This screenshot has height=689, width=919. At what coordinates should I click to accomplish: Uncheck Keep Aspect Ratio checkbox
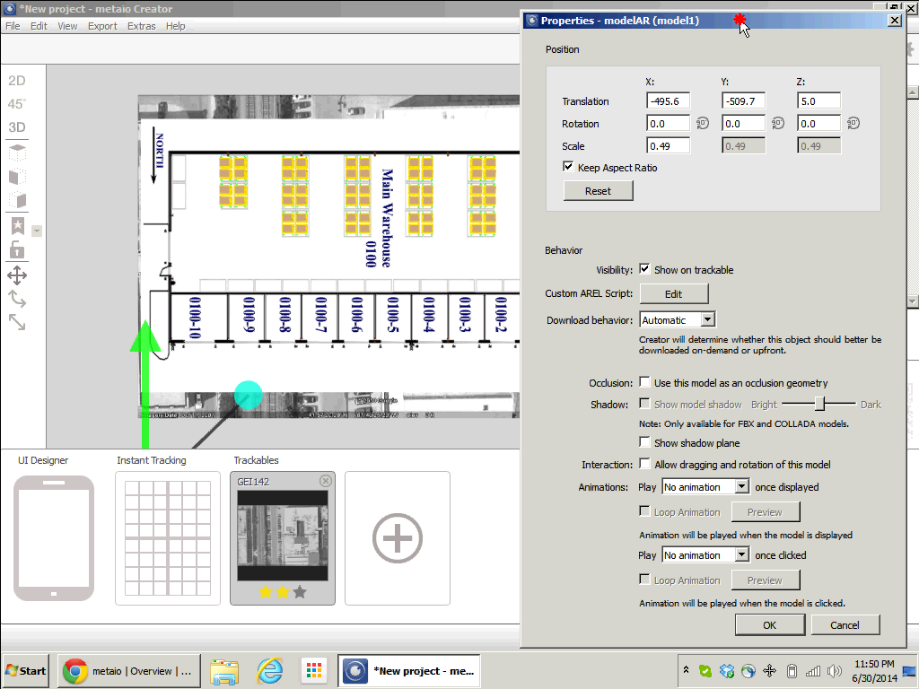point(568,167)
